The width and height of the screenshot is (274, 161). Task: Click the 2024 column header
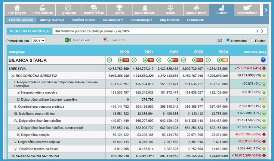point(223,52)
